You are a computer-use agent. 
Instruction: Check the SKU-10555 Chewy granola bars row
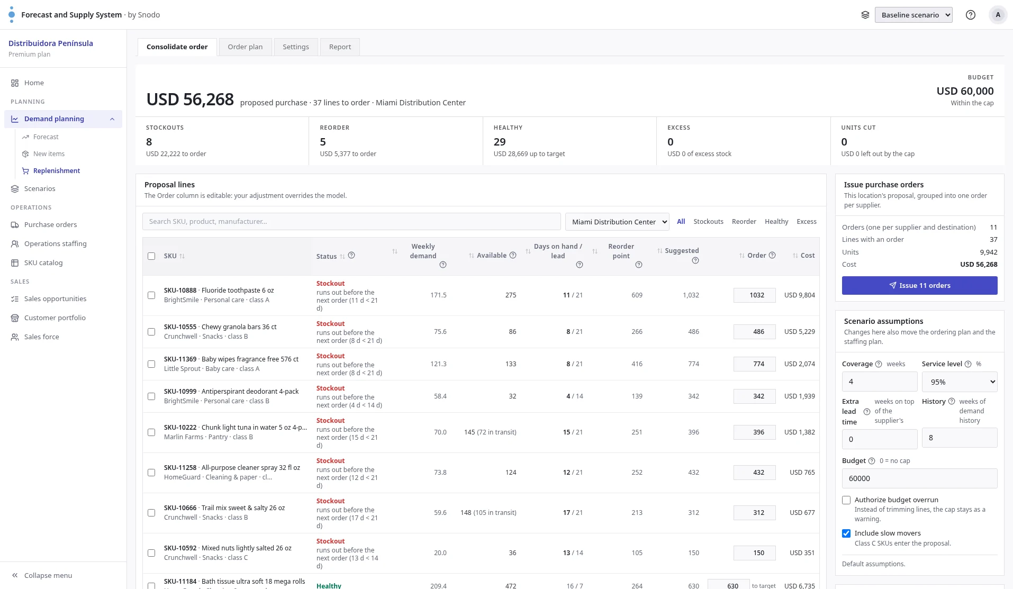coord(151,332)
